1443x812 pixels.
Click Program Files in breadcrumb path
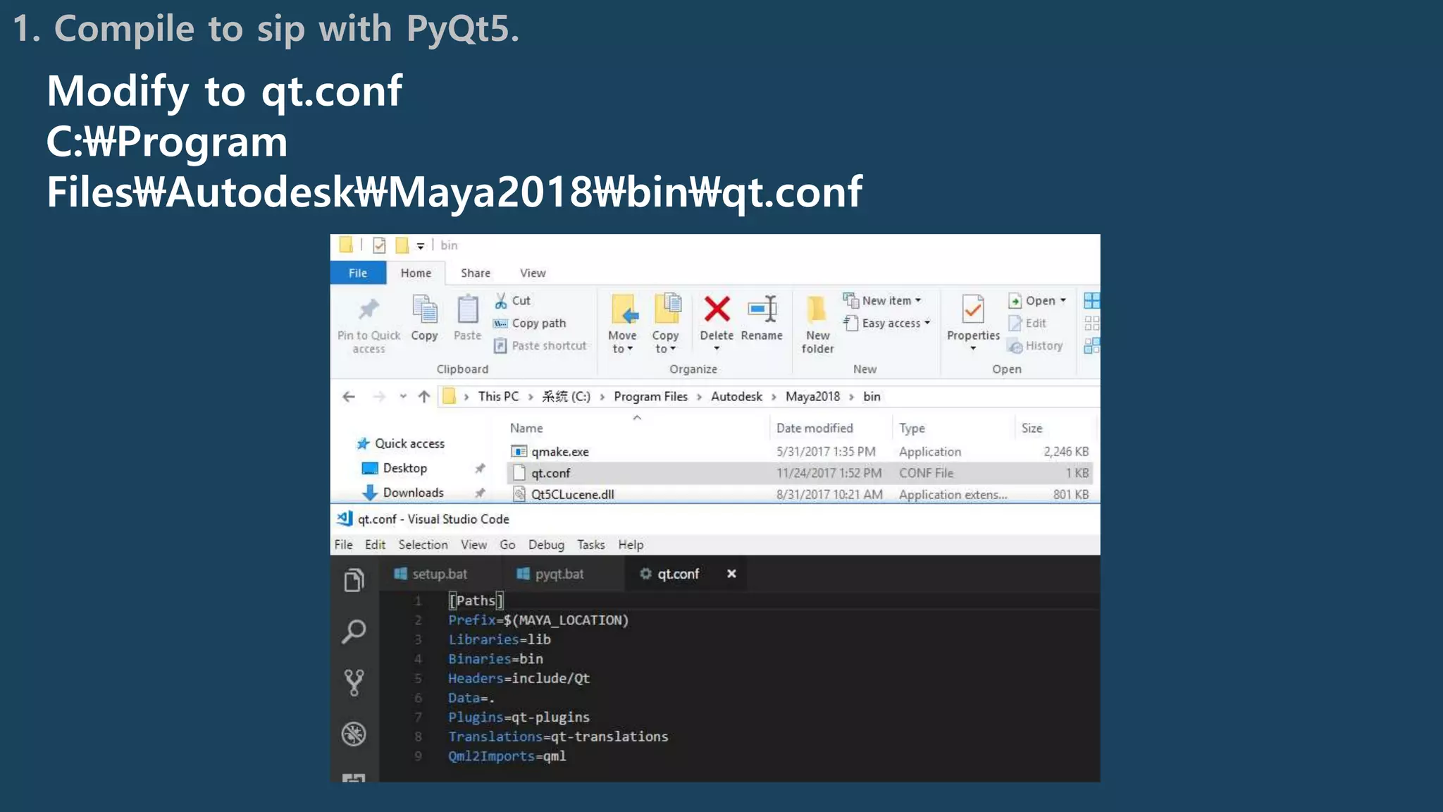click(x=650, y=397)
